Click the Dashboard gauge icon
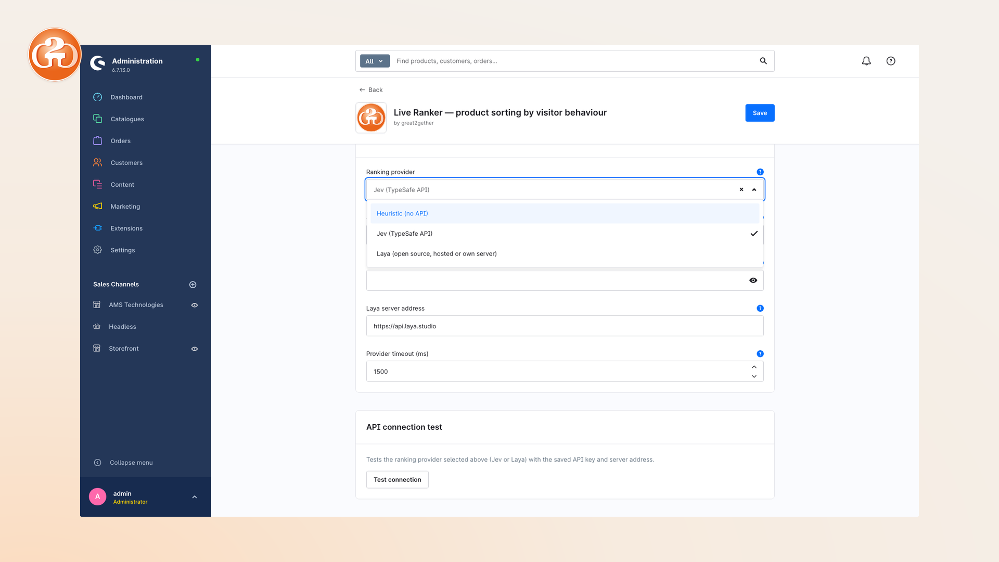The height and width of the screenshot is (562, 999). [x=97, y=97]
